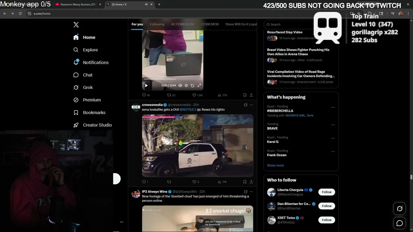Open more options for Karol G trend
The height and width of the screenshot is (232, 413).
[333, 138]
